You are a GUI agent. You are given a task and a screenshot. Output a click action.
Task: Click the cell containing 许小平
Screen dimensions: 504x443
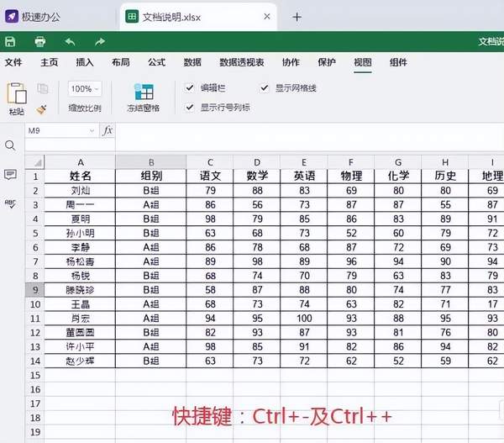80,346
